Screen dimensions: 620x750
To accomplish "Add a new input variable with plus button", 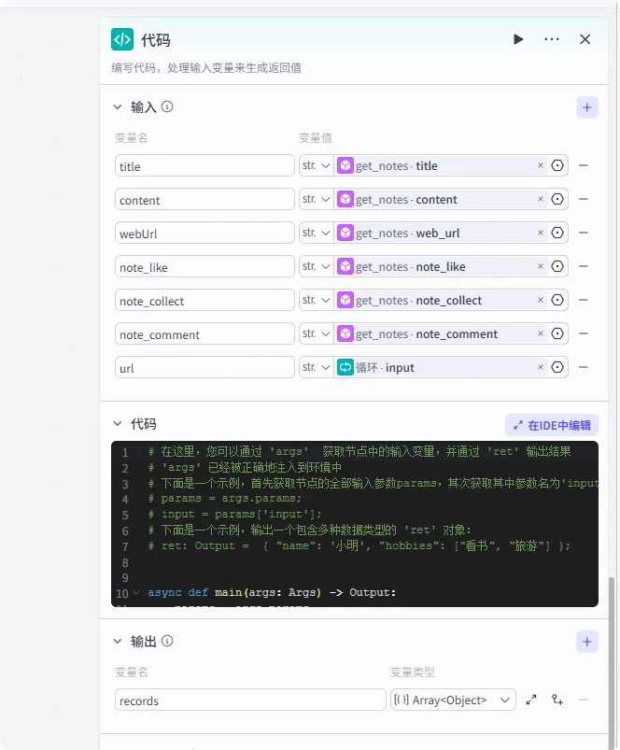I will click(587, 107).
